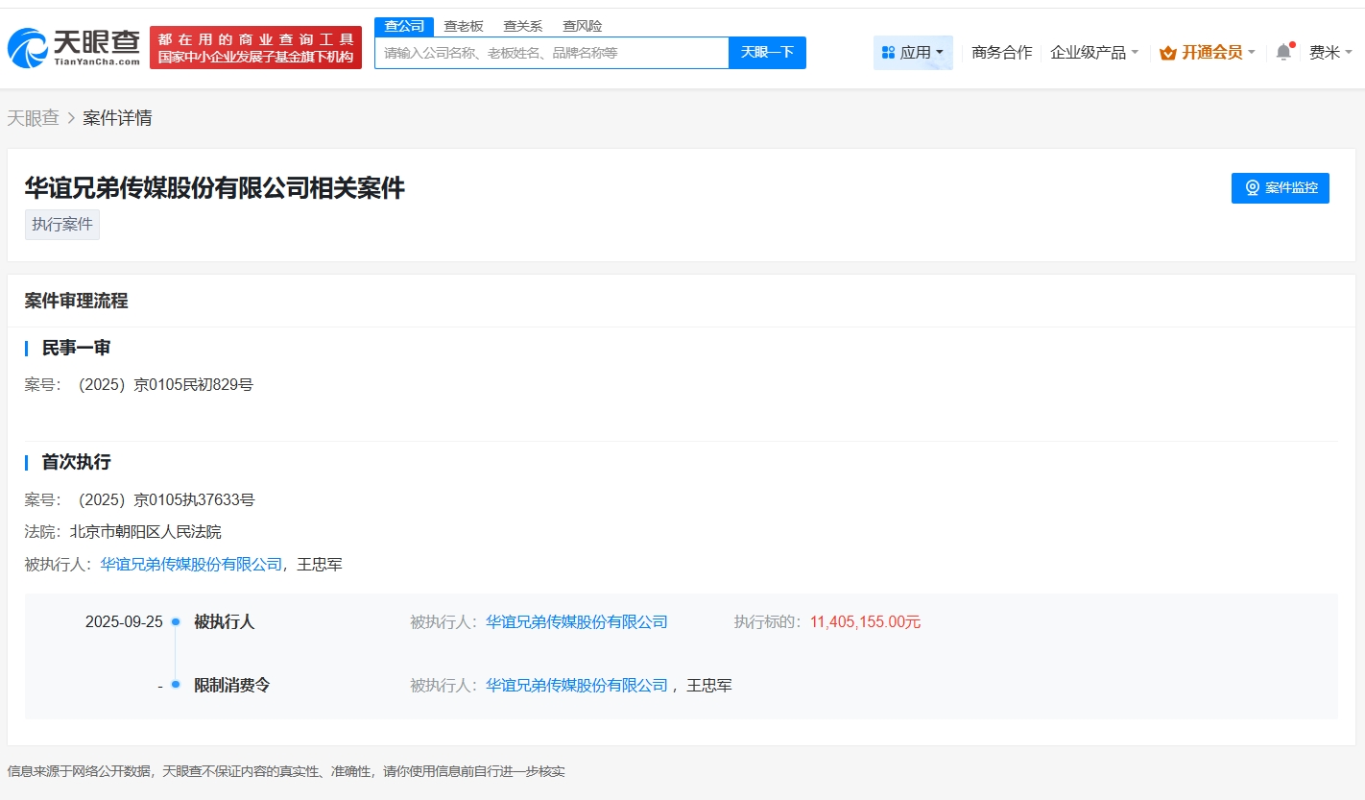This screenshot has width=1365, height=800.
Task: Expand the 企业级产品 dropdown menu
Action: click(1094, 53)
